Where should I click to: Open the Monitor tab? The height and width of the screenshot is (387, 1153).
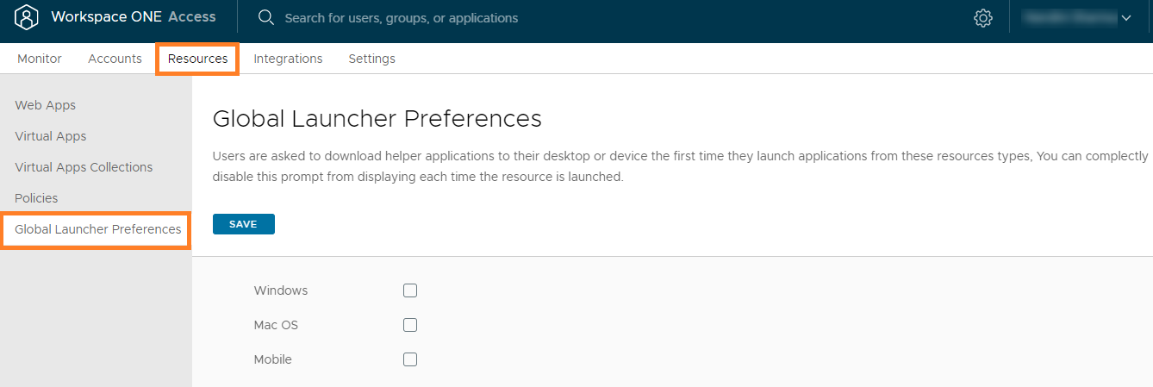tap(40, 59)
